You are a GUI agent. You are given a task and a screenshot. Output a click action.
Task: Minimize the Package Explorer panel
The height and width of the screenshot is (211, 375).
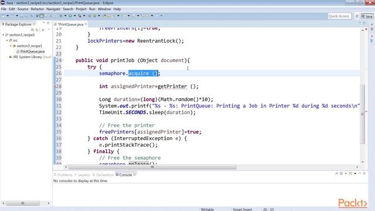point(43,23)
